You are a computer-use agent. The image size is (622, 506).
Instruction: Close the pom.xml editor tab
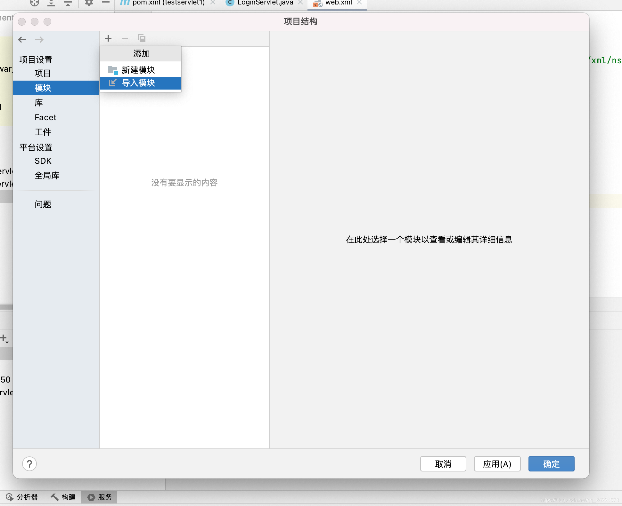pos(213,3)
